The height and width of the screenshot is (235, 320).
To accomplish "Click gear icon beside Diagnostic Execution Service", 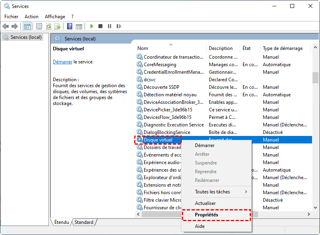I will pyautogui.click(x=140, y=125).
